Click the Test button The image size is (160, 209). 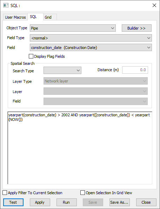(x=13, y=202)
